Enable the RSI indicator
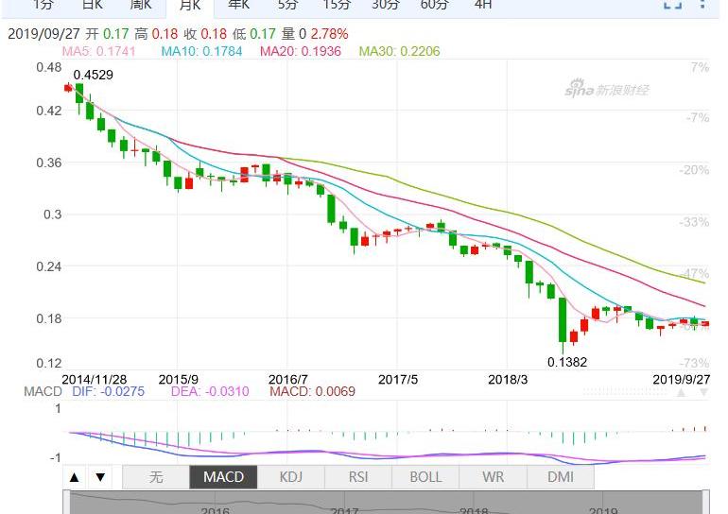This screenshot has height=514, width=728. [357, 477]
